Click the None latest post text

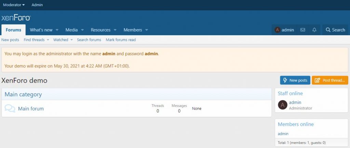click(197, 108)
